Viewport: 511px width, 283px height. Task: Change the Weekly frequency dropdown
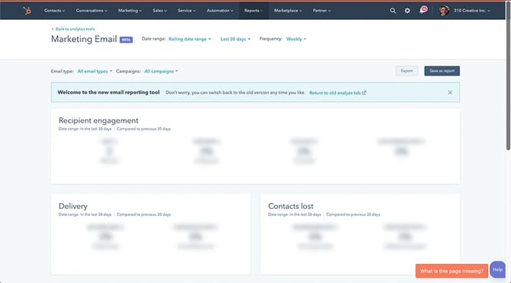coord(296,39)
